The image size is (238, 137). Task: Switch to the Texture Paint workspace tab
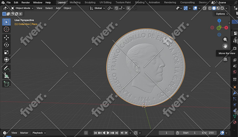pos(123,2)
